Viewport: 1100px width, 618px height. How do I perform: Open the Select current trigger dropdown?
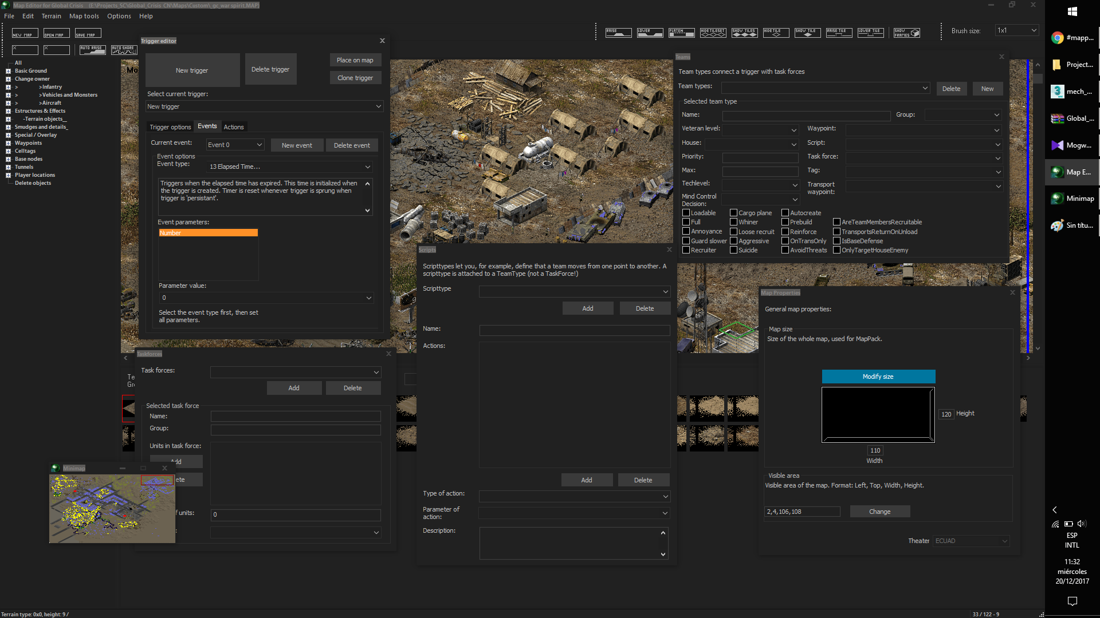tap(264, 106)
